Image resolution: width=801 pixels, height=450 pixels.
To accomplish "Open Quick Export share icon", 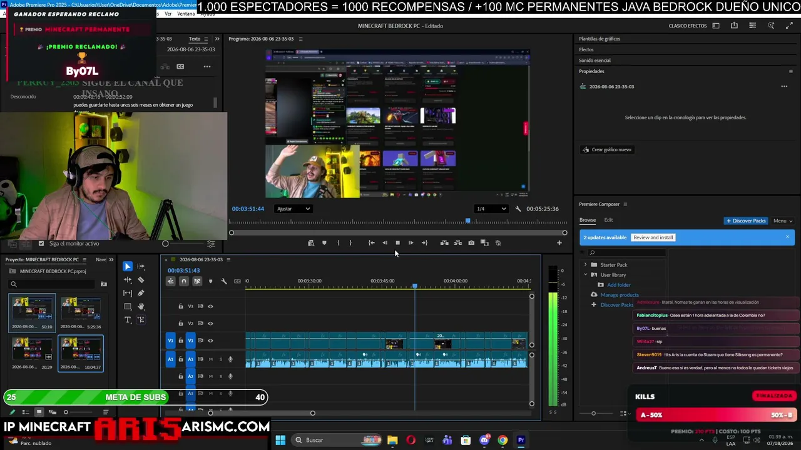I will pyautogui.click(x=734, y=26).
